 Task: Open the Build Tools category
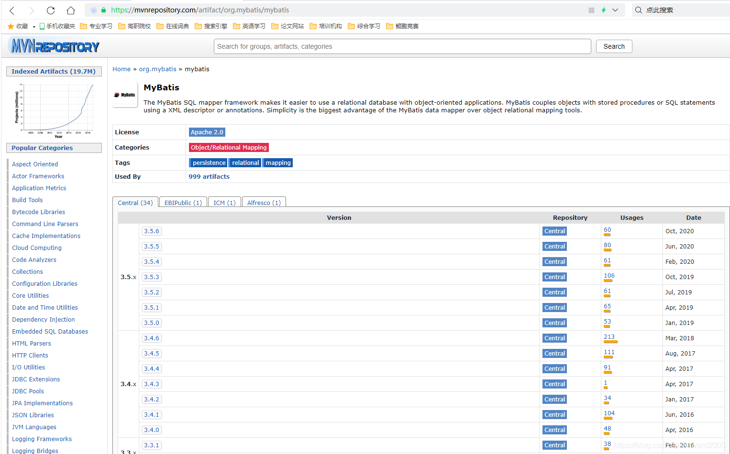[27, 200]
